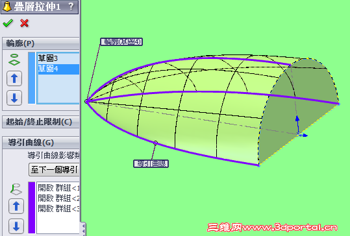Move profile up with the arrow button
This screenshot has height=236, width=350.
point(14,78)
